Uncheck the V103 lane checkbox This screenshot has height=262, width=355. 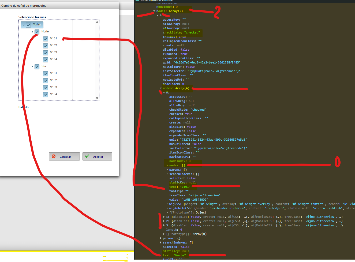[x=46, y=53]
